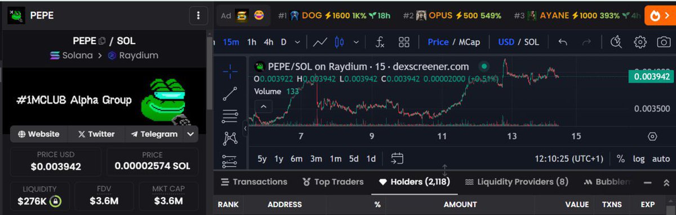676x215 pixels.
Task: Expand the chart type dropdown arrow
Action: click(356, 42)
